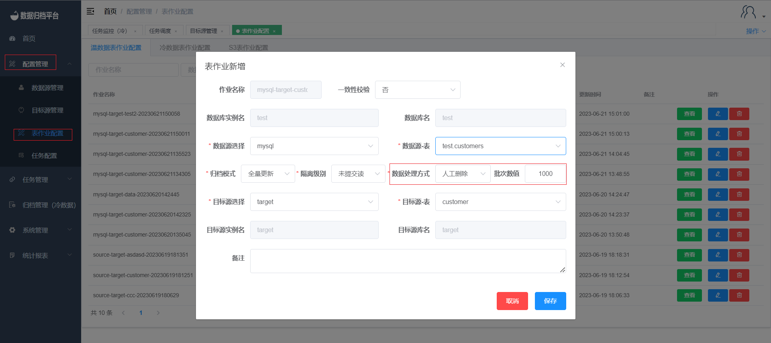The width and height of the screenshot is (771, 343).
Task: Expand the 统计报表 sidebar menu
Action: [41, 255]
